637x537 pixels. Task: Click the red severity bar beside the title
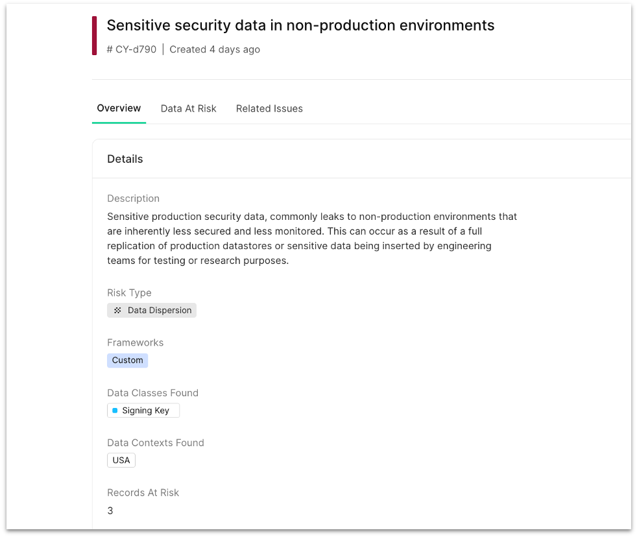tap(95, 35)
